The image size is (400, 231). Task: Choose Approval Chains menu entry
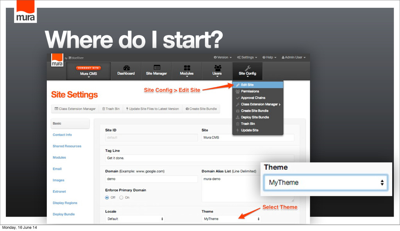[258, 98]
